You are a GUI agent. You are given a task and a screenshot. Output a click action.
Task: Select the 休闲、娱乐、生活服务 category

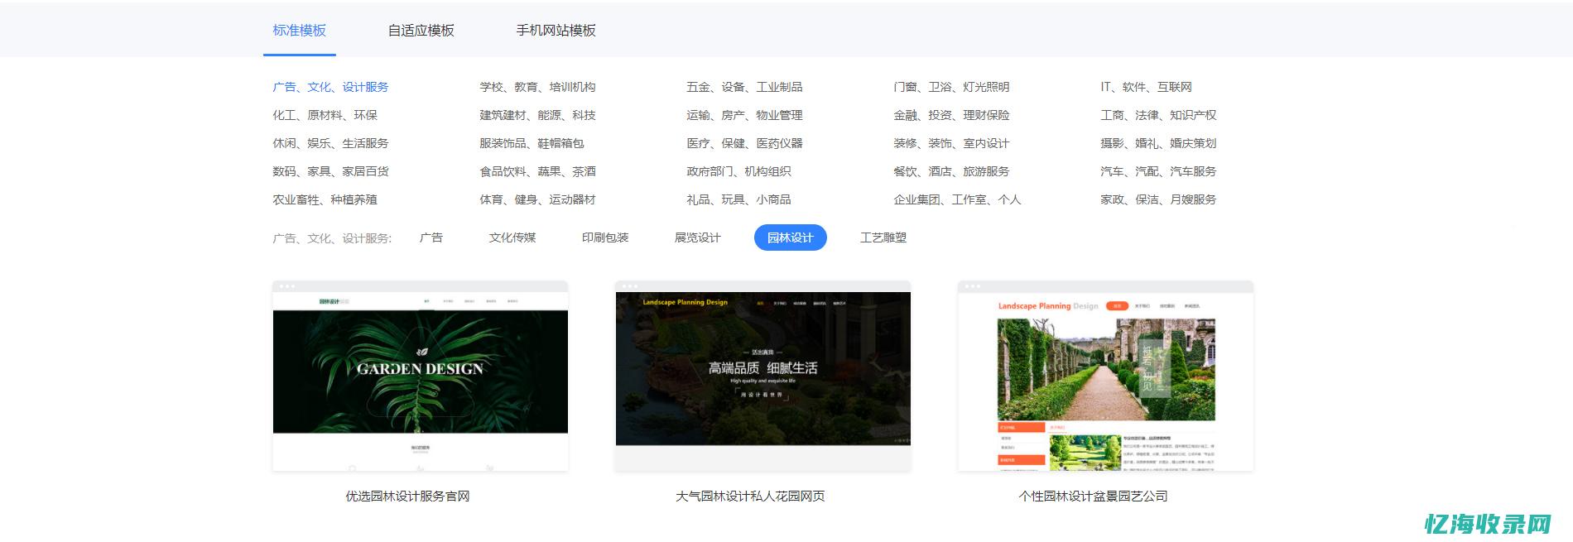pos(330,143)
